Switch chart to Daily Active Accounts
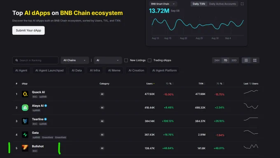280x158 pixels. pos(222,4)
